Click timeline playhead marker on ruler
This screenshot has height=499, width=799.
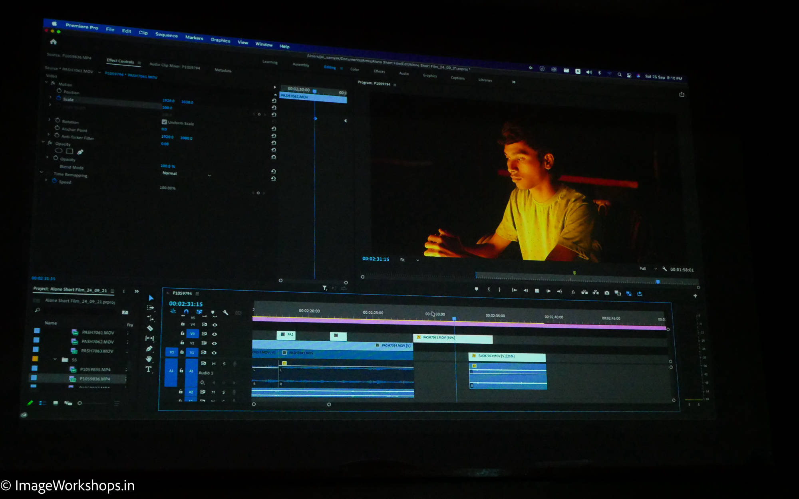click(x=454, y=319)
